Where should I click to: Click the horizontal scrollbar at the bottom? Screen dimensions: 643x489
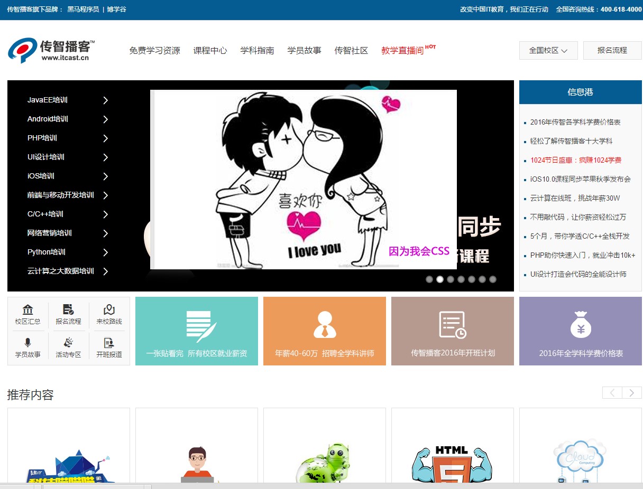pyautogui.click(x=321, y=486)
